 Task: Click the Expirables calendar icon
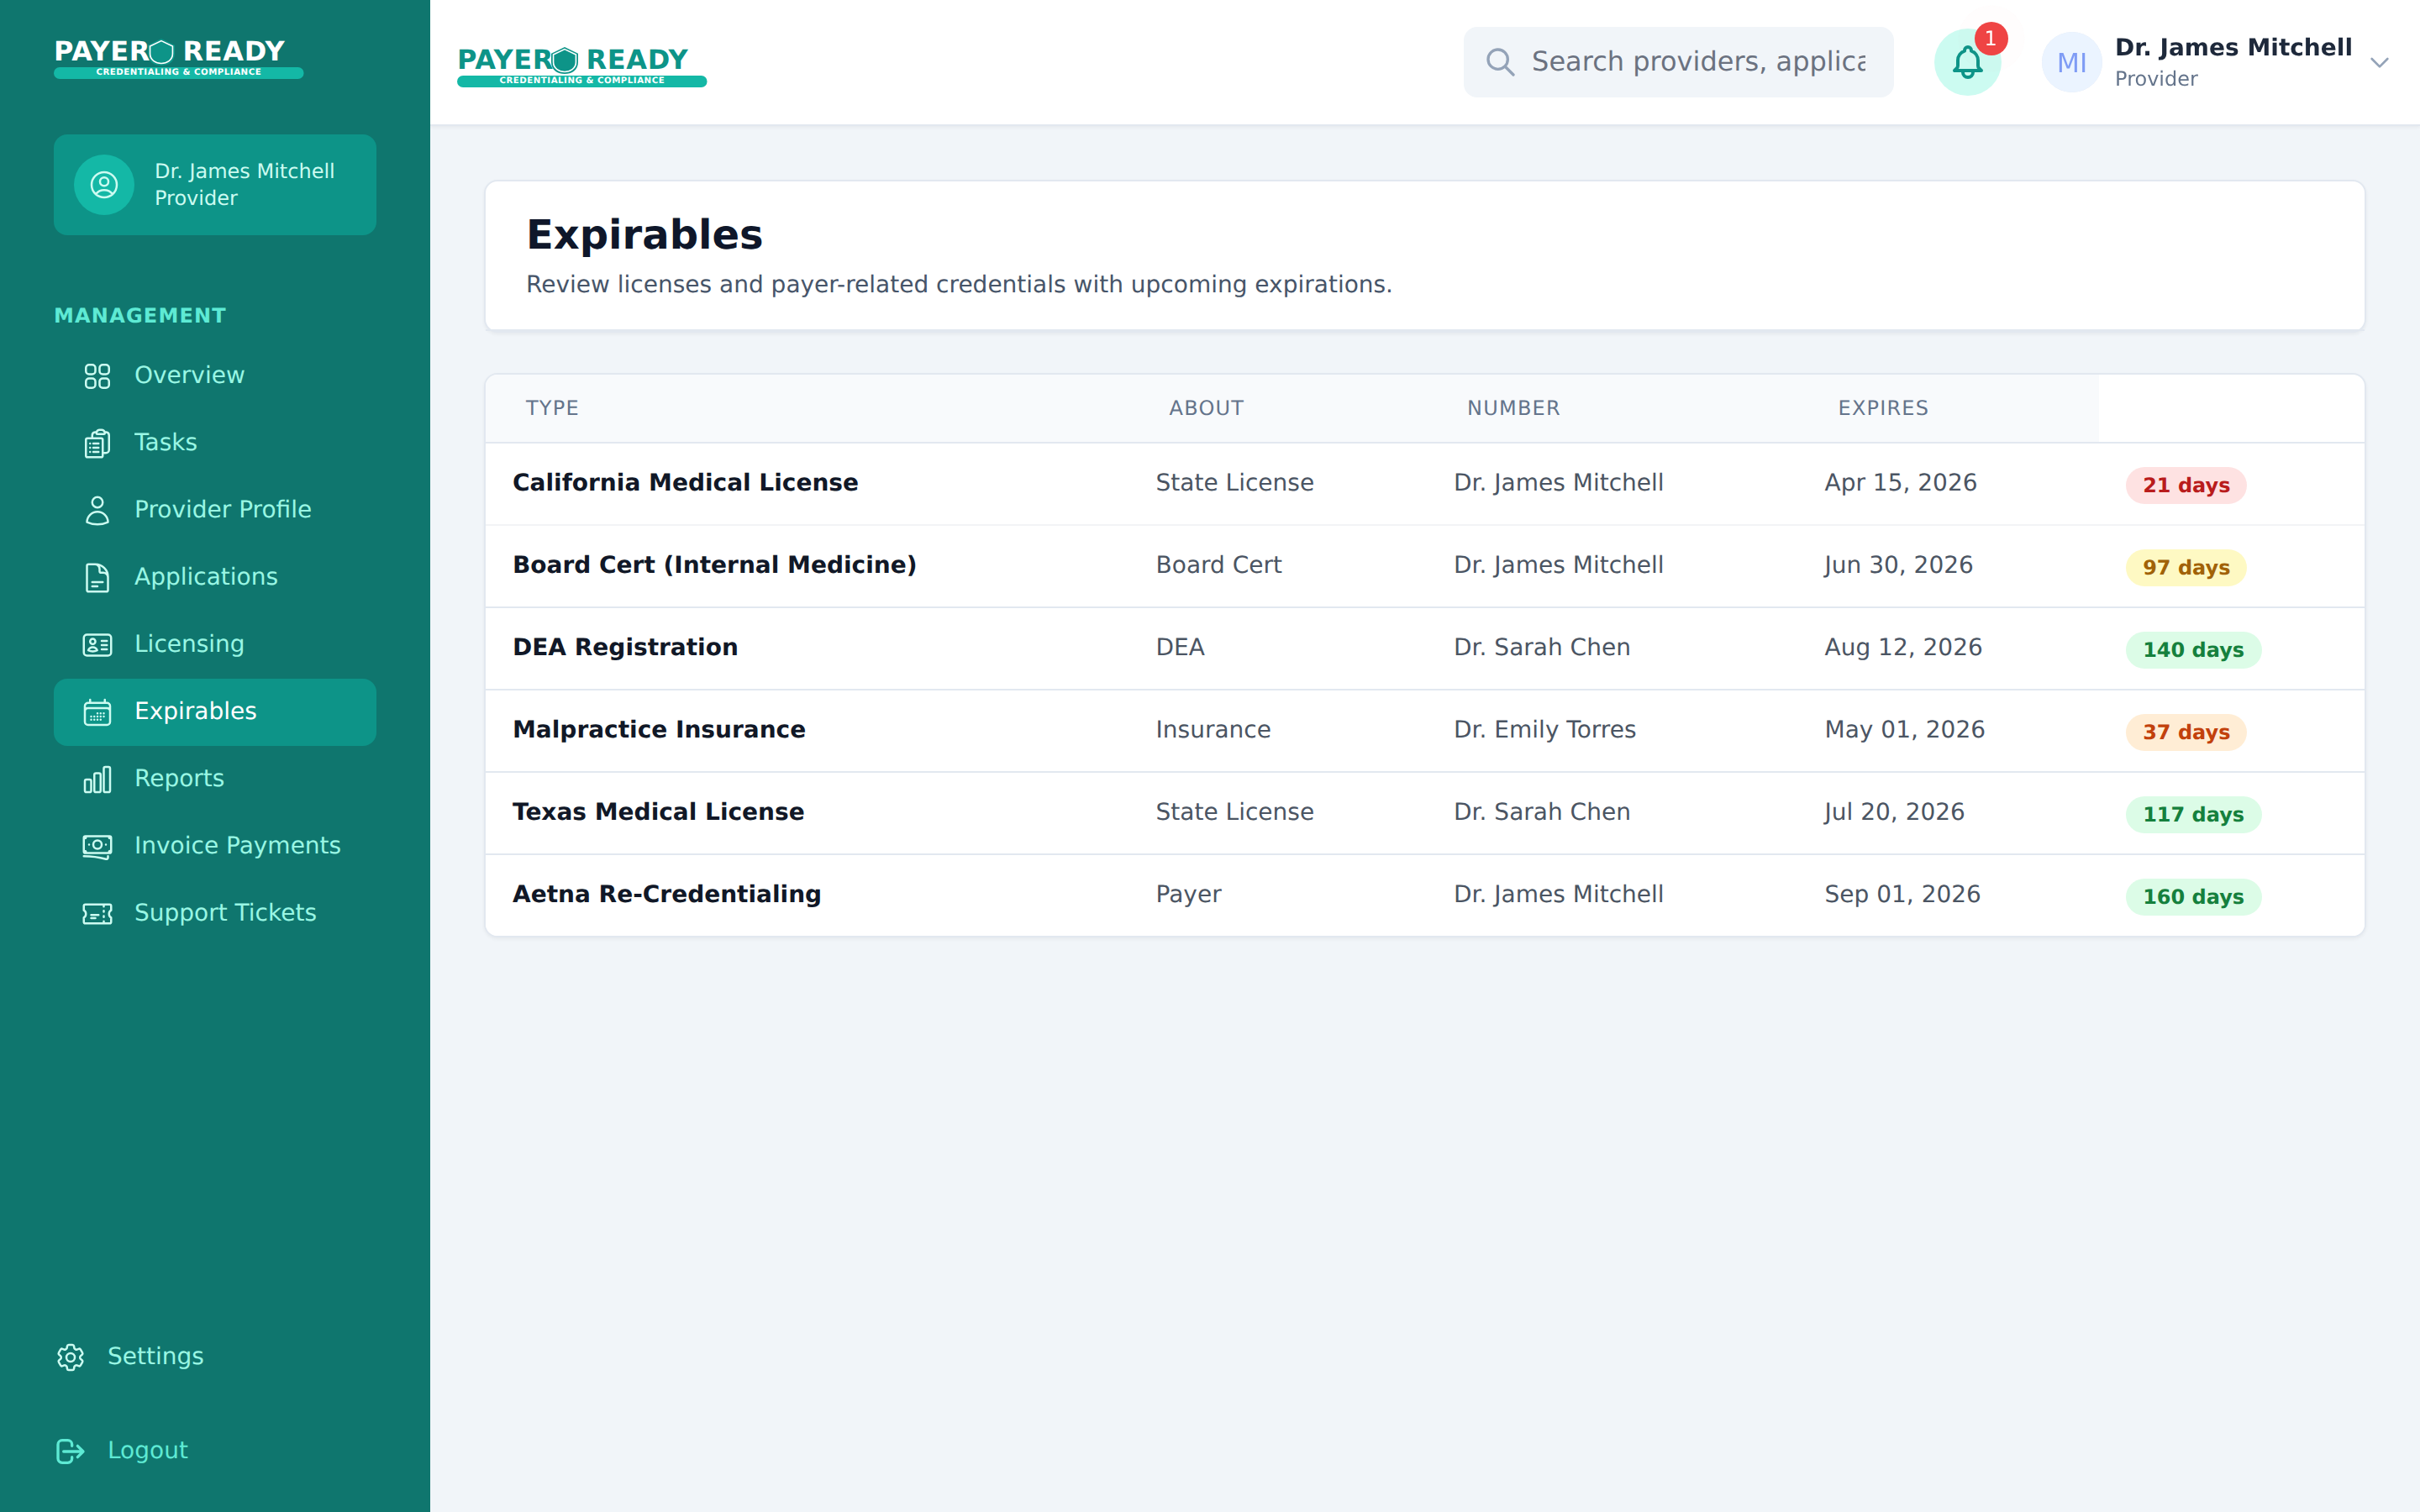coord(97,712)
